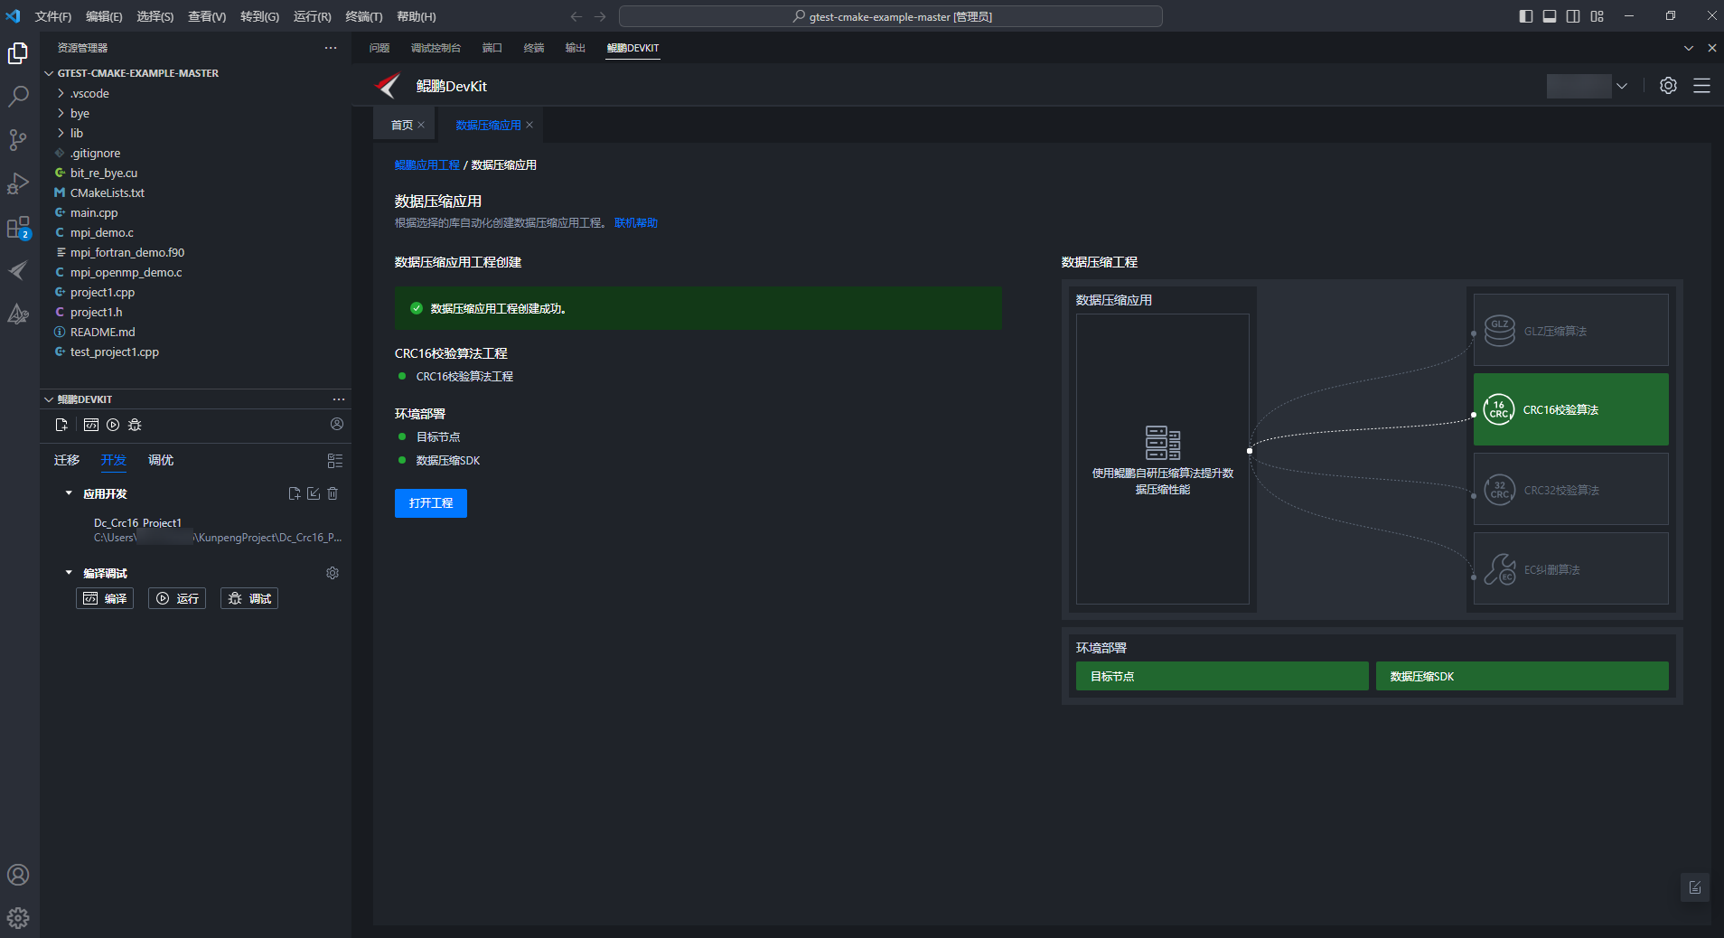Select the 调优 tab in DevKit sidebar

[x=161, y=460]
